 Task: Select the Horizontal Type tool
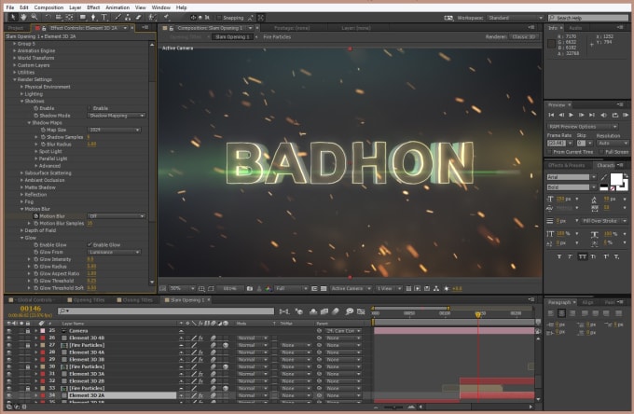pyautogui.click(x=104, y=17)
